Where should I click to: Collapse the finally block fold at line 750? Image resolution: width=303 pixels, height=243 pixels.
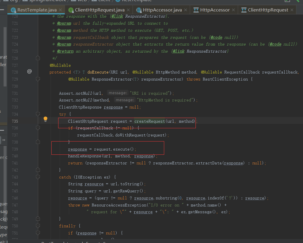[x=38, y=226]
